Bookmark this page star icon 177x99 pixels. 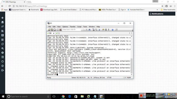pyautogui.click(x=162, y=6)
